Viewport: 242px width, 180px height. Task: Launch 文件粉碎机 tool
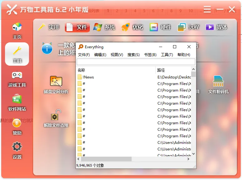coord(218,85)
